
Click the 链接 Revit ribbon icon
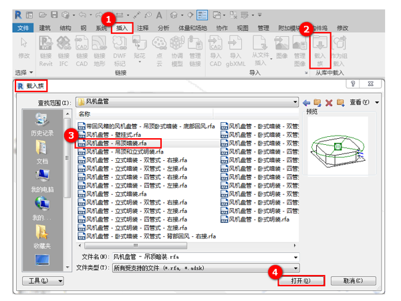click(x=45, y=49)
